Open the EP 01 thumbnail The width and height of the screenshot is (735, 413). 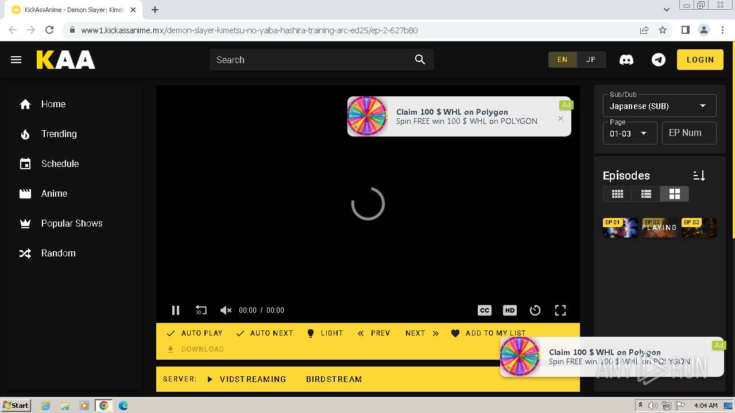620,228
